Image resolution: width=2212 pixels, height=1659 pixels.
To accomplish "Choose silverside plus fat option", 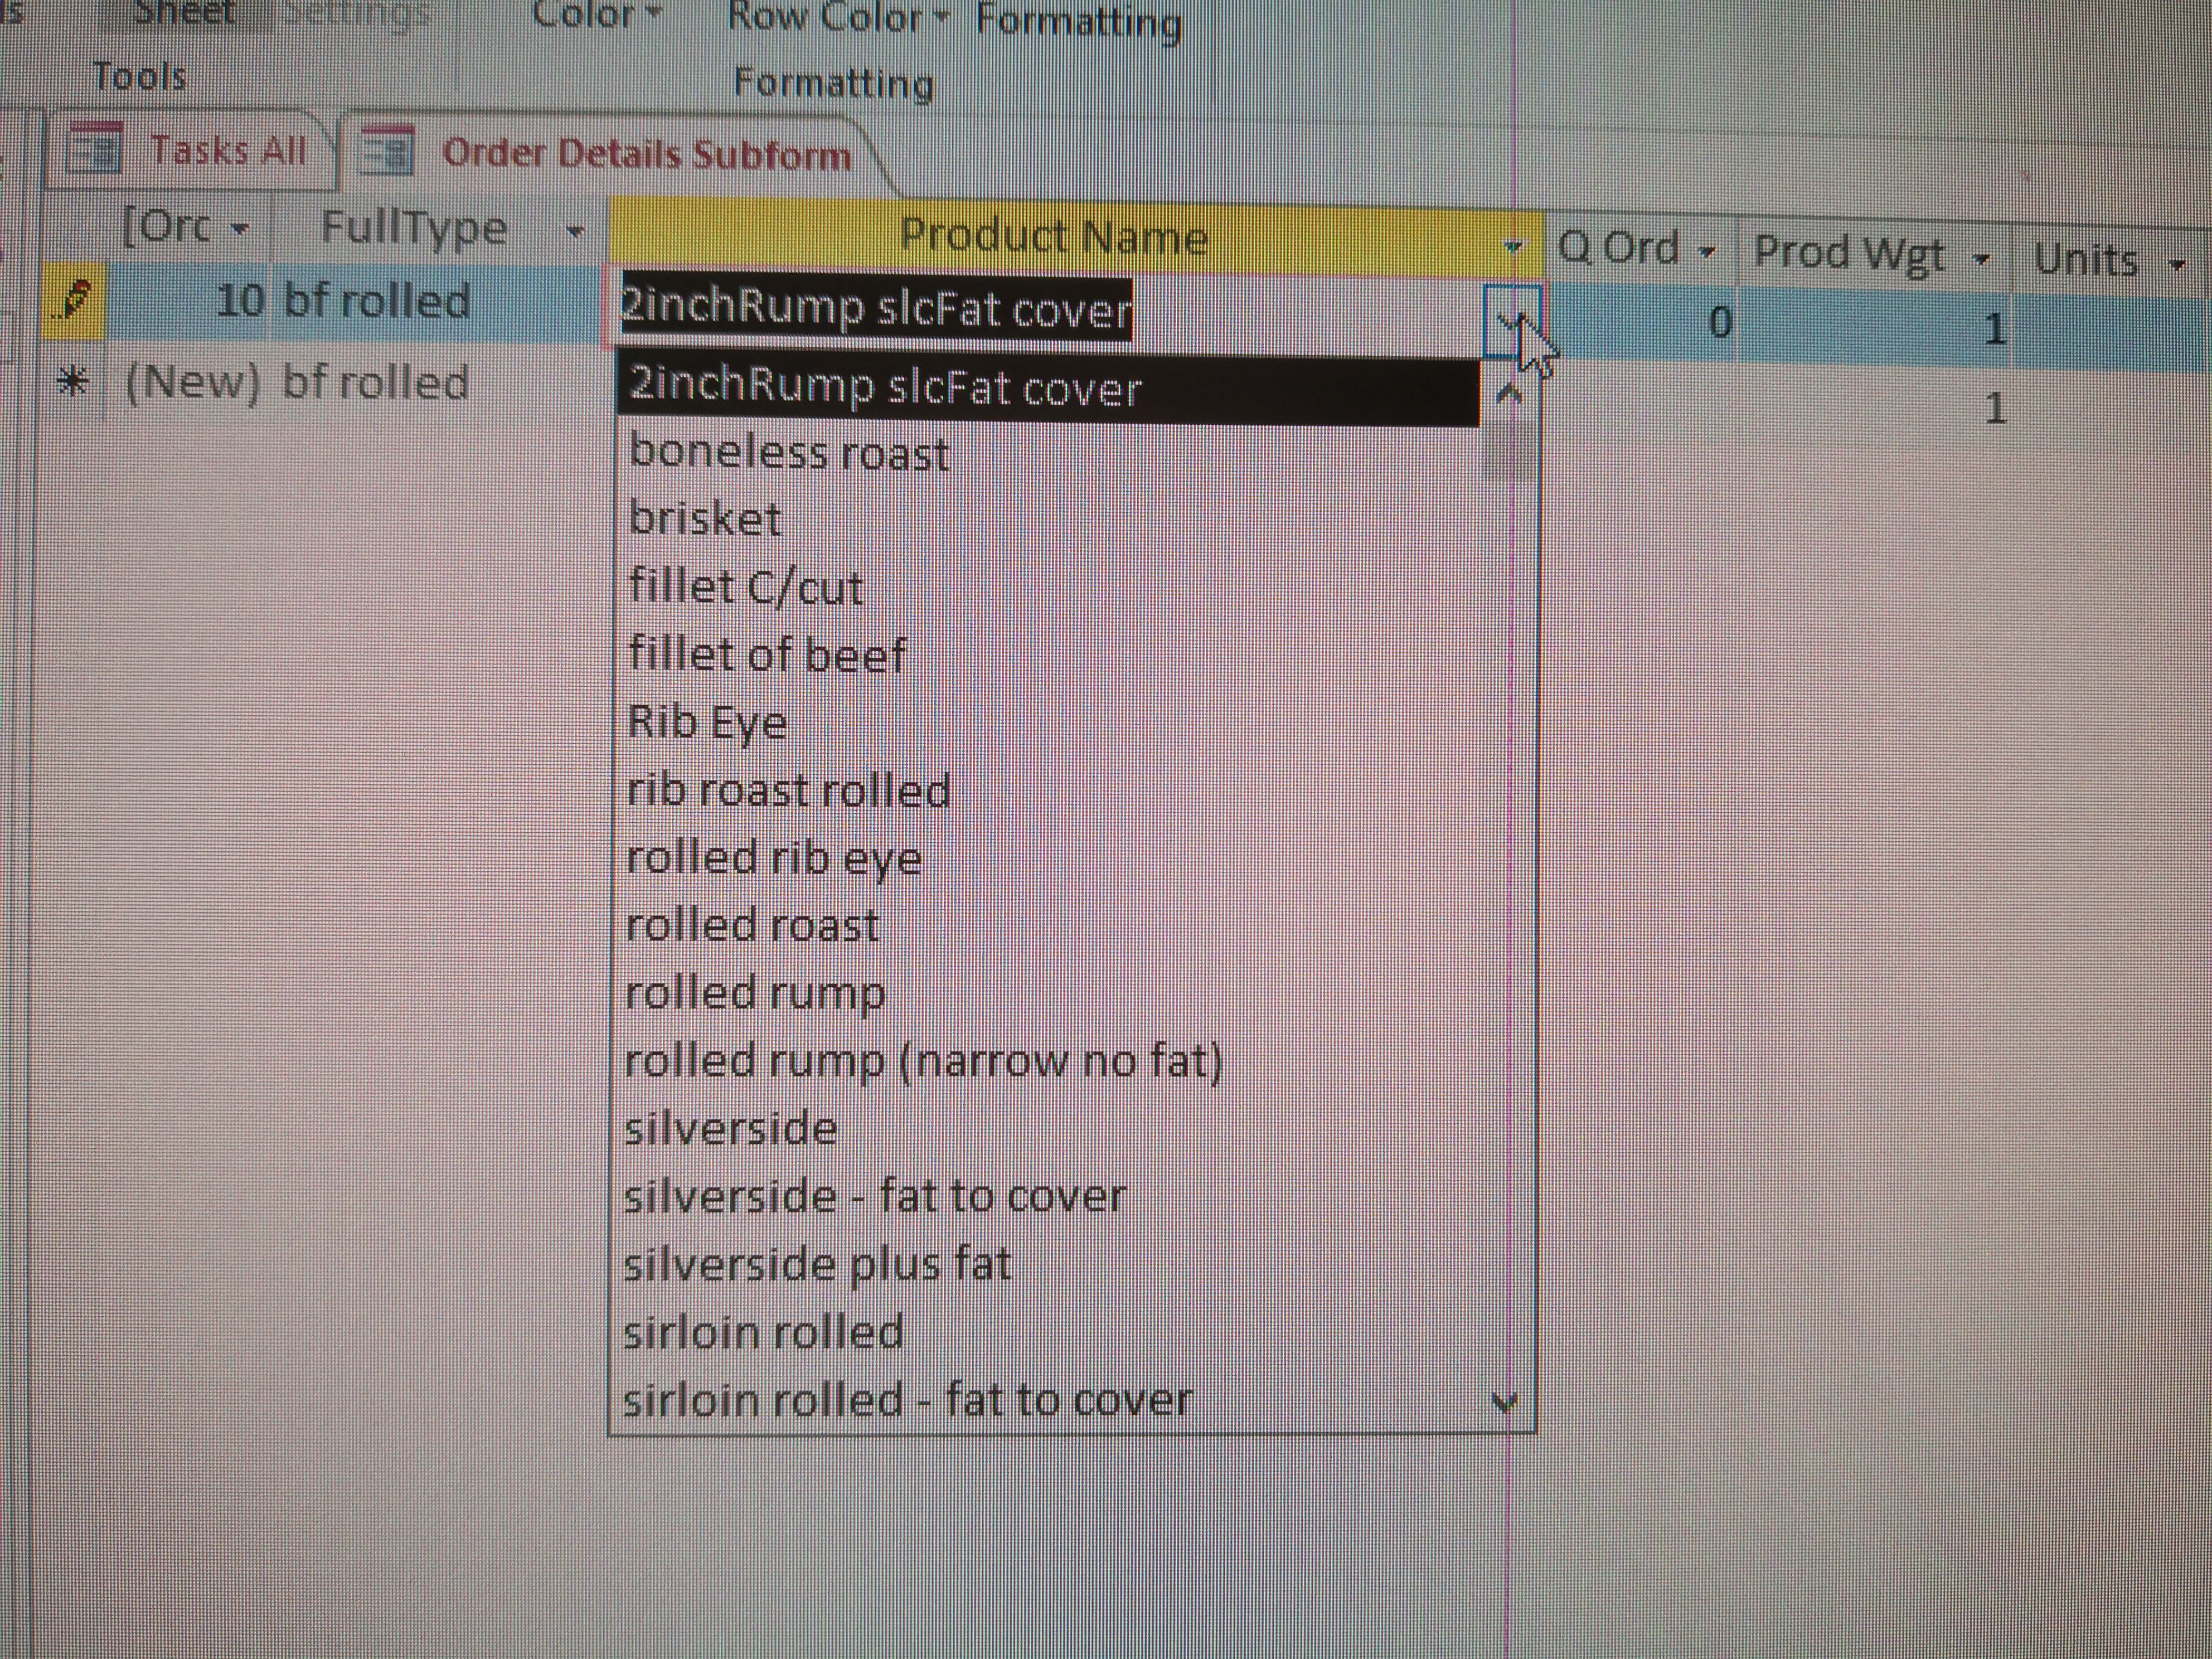I will pos(816,1265).
